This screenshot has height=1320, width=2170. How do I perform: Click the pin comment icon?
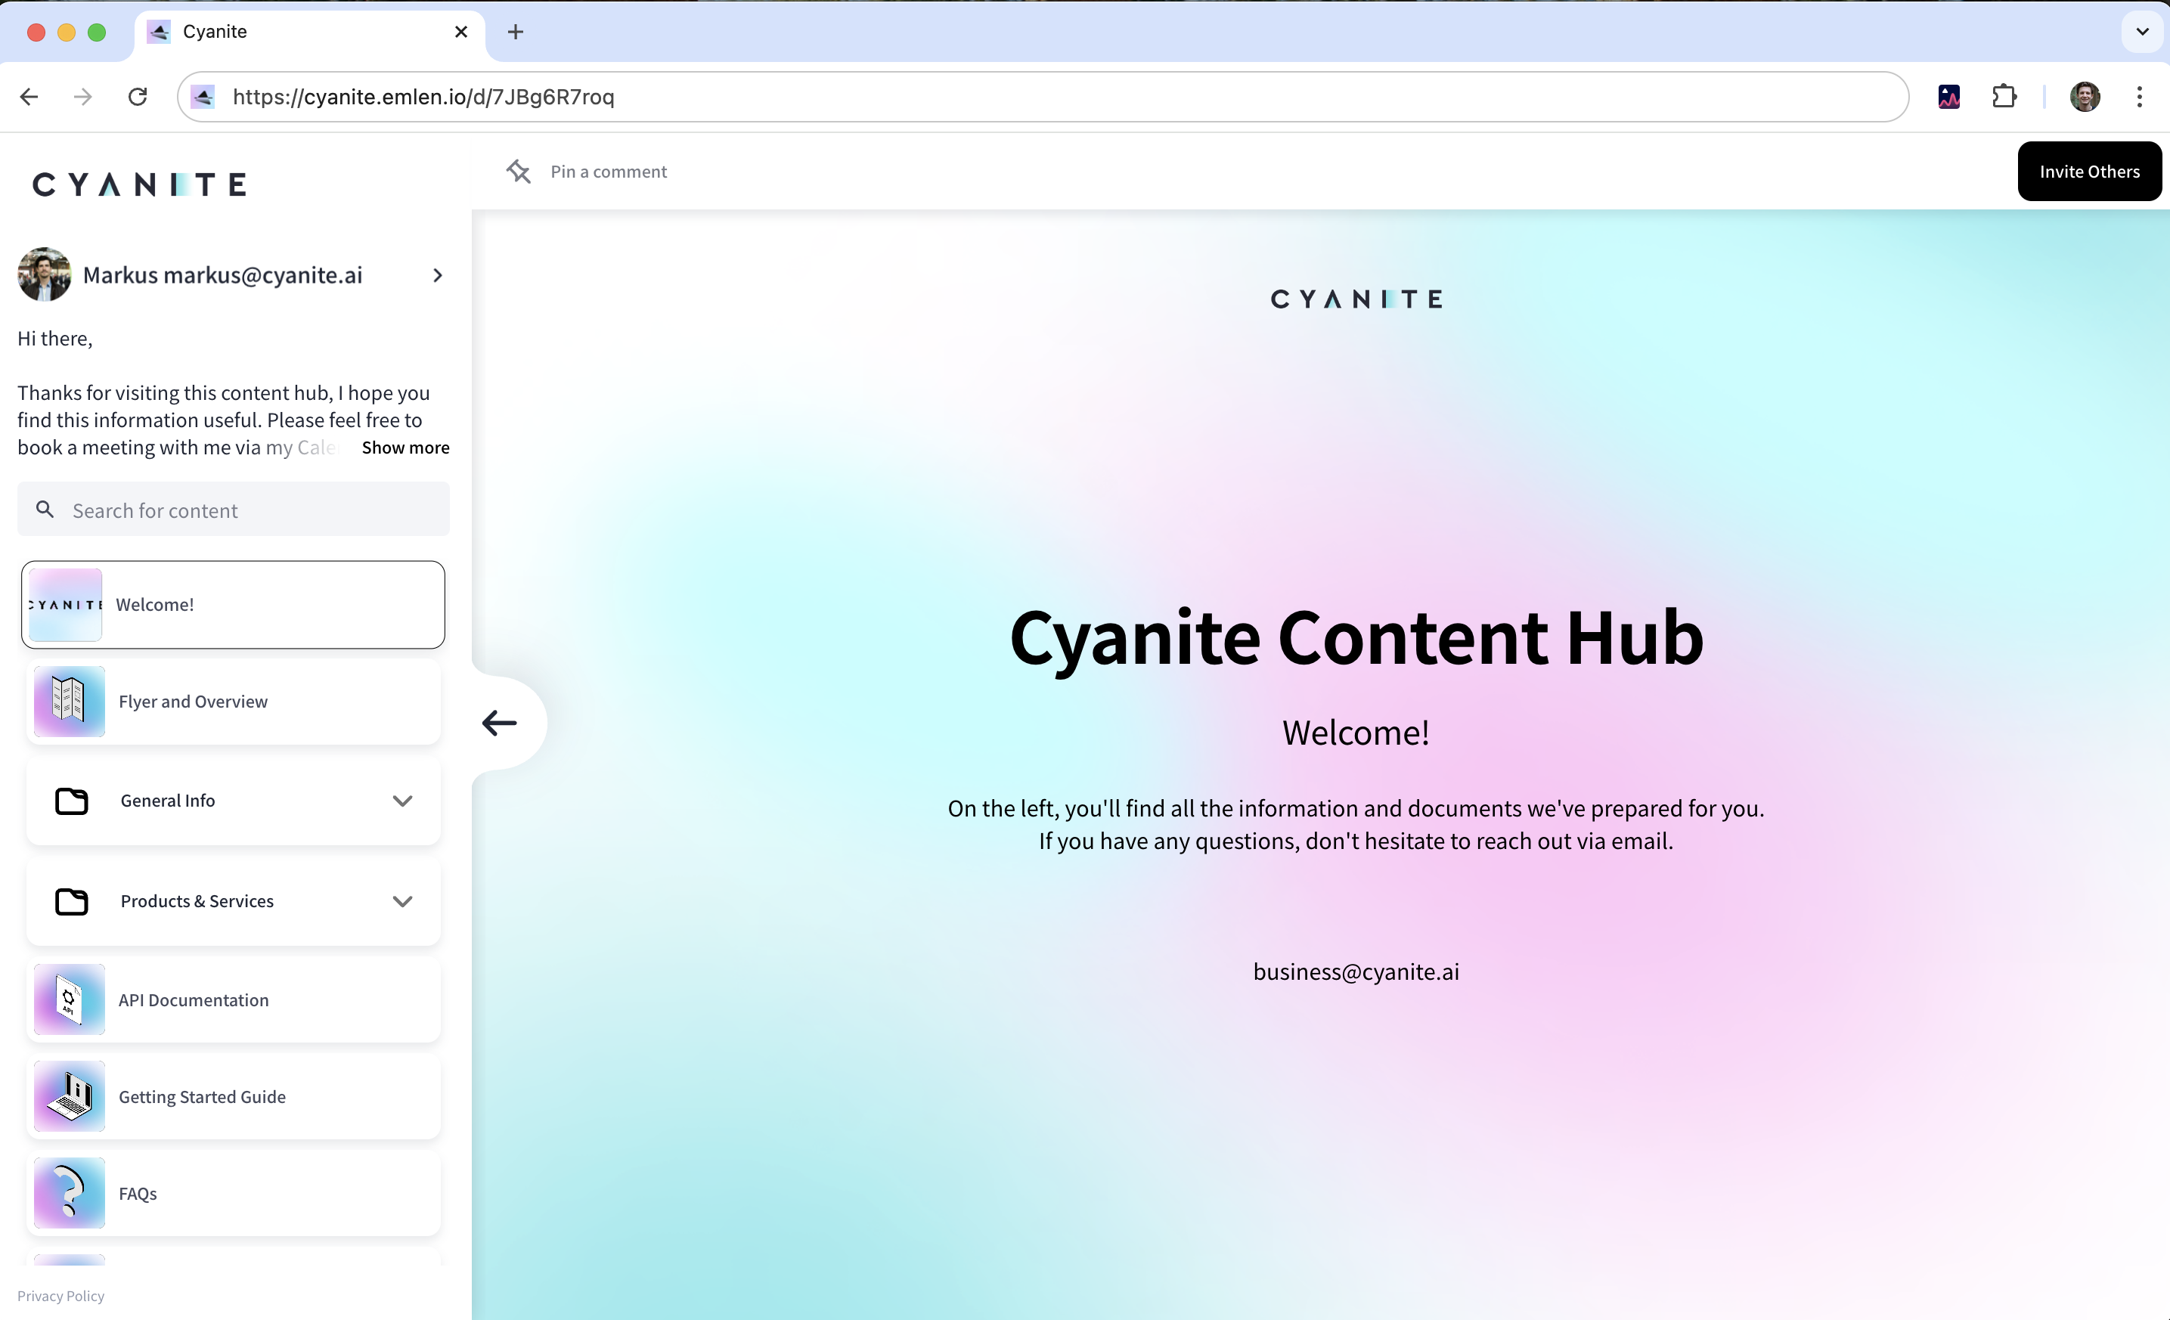coord(519,172)
